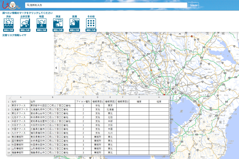Open 解説と凡例 under the earthquake icon
239x159 pixels.
(41, 30)
